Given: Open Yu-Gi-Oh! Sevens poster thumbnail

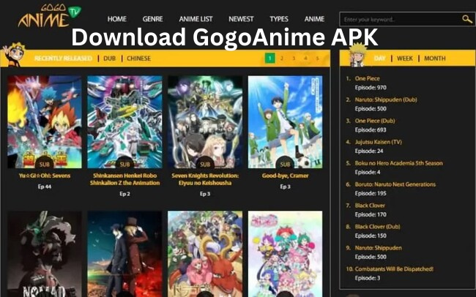Looking at the screenshot, I should point(45,122).
